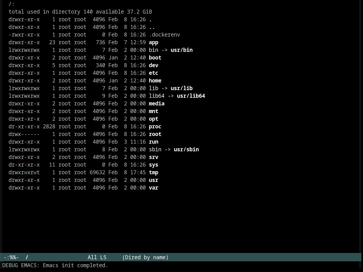Click the tmp timestamp 17:45
This screenshot has height=272, width=363.
click(x=138, y=173)
